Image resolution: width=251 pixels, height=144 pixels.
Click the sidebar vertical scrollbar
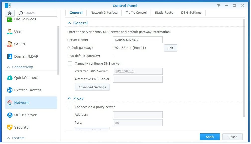coord(59,50)
